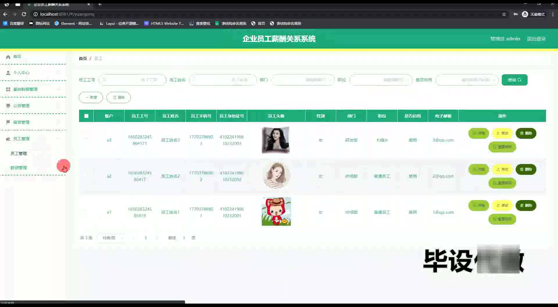558x307 pixels.
Task: Click 详情 button for employee a1
Action: click(479, 206)
